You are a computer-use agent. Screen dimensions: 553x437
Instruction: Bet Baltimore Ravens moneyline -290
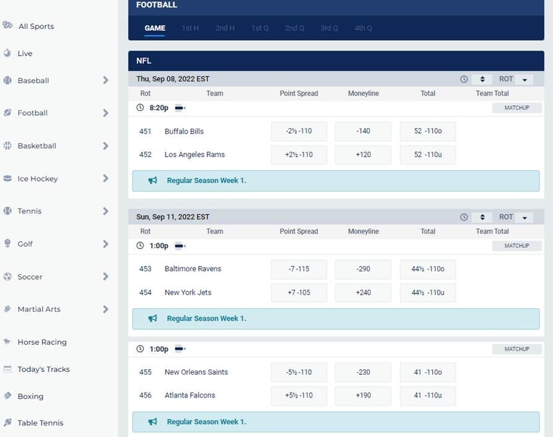(x=363, y=269)
